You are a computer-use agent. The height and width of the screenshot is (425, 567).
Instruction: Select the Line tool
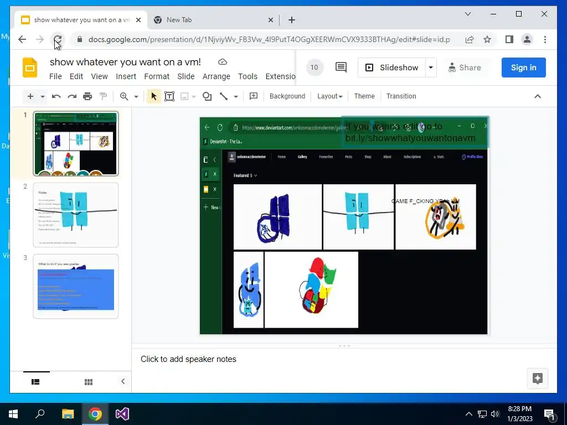(224, 96)
